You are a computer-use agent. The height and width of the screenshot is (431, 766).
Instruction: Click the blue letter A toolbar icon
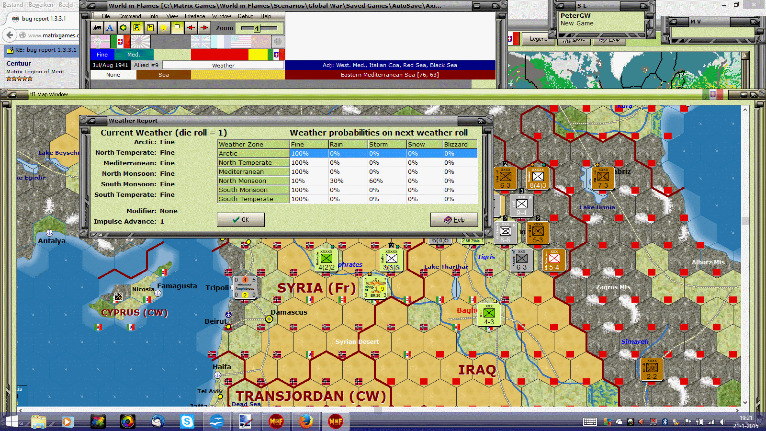[x=110, y=28]
